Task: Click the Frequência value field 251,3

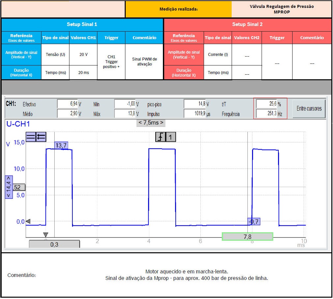Action: tap(267, 114)
